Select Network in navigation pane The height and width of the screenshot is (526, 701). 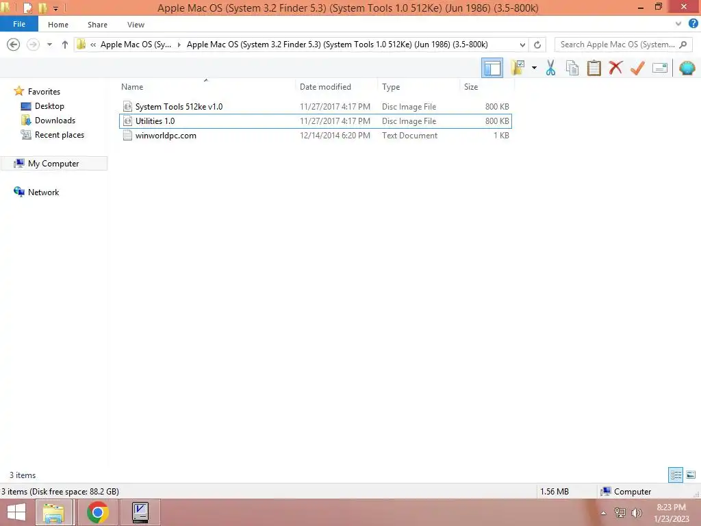(x=43, y=192)
